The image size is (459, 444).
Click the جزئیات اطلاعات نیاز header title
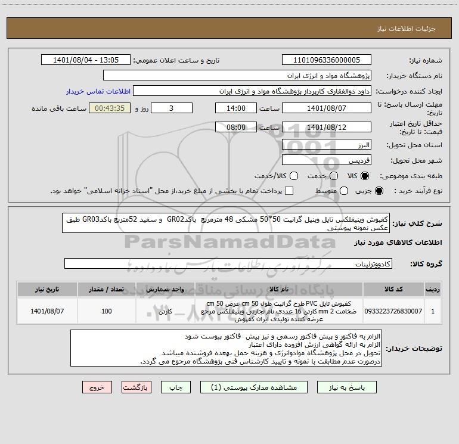(x=407, y=29)
